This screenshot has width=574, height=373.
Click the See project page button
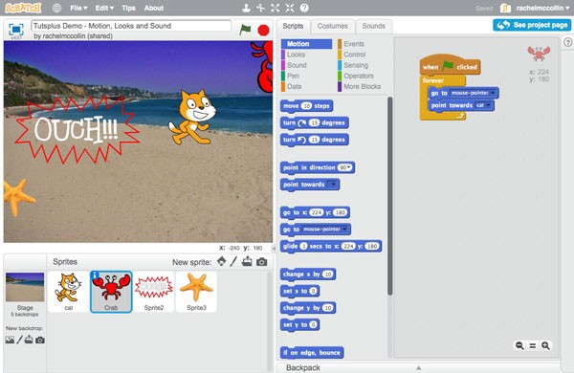pos(532,25)
